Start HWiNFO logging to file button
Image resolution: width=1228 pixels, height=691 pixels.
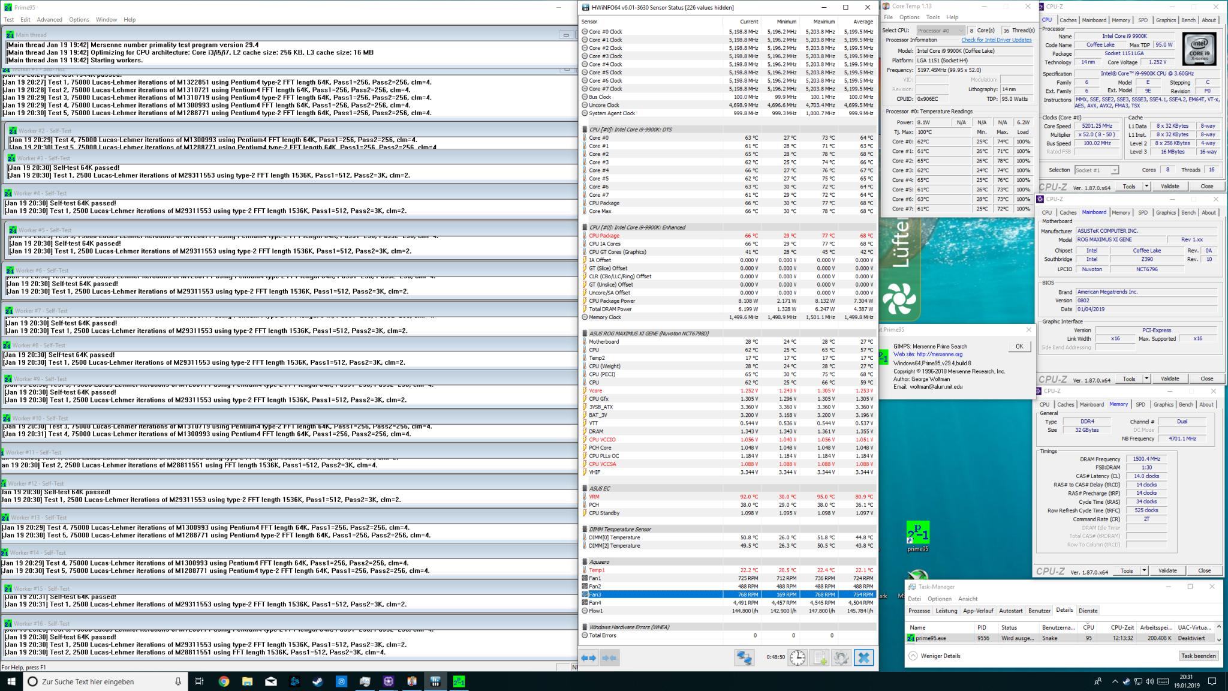pos(819,658)
